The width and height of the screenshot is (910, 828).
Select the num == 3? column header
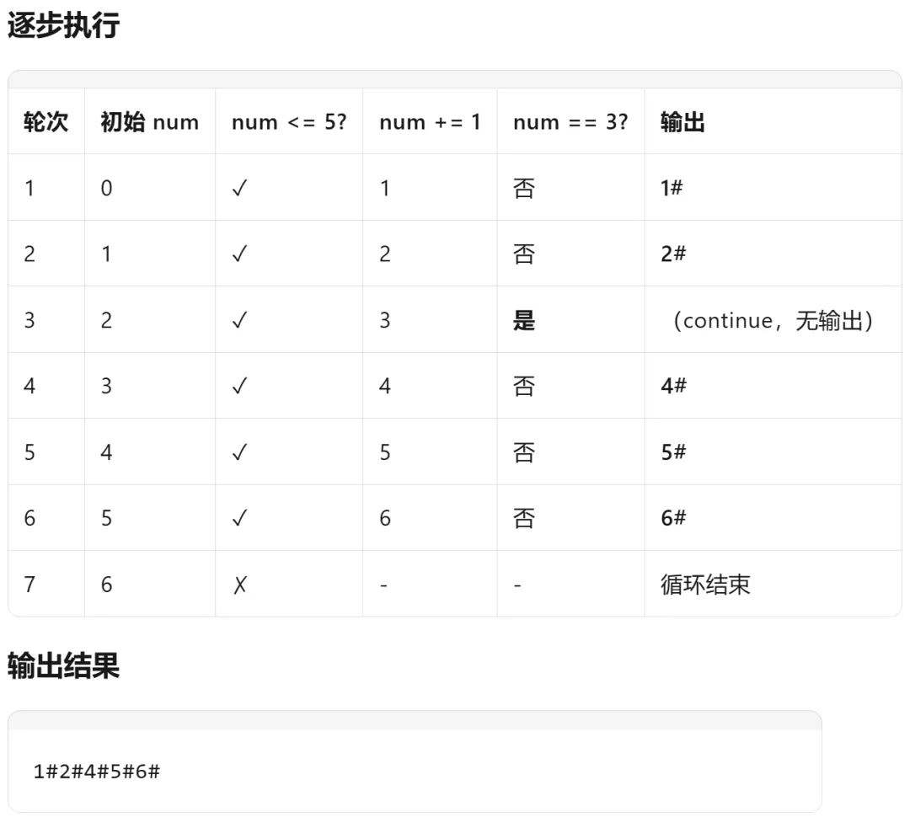point(570,121)
